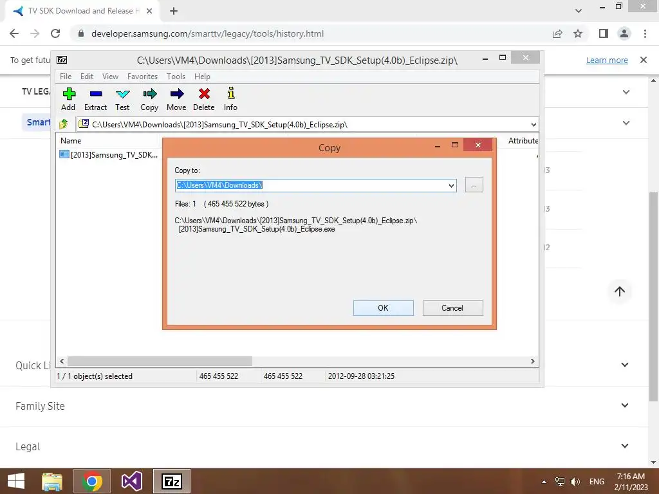Image resolution: width=659 pixels, height=494 pixels.
Task: Open File Explorer from taskbar
Action: click(x=52, y=481)
